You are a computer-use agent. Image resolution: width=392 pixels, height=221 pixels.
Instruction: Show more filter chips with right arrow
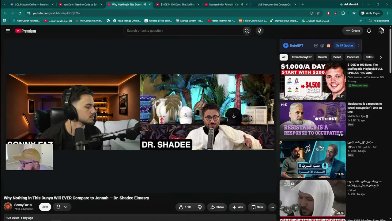pos(381,57)
